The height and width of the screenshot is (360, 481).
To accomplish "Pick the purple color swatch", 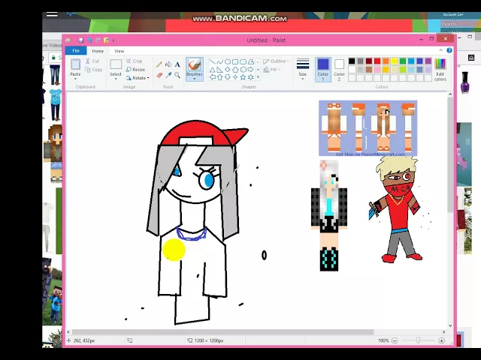I will coord(428,61).
